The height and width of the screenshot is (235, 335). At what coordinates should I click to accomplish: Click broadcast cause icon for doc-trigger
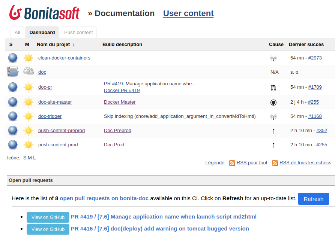[x=273, y=116]
